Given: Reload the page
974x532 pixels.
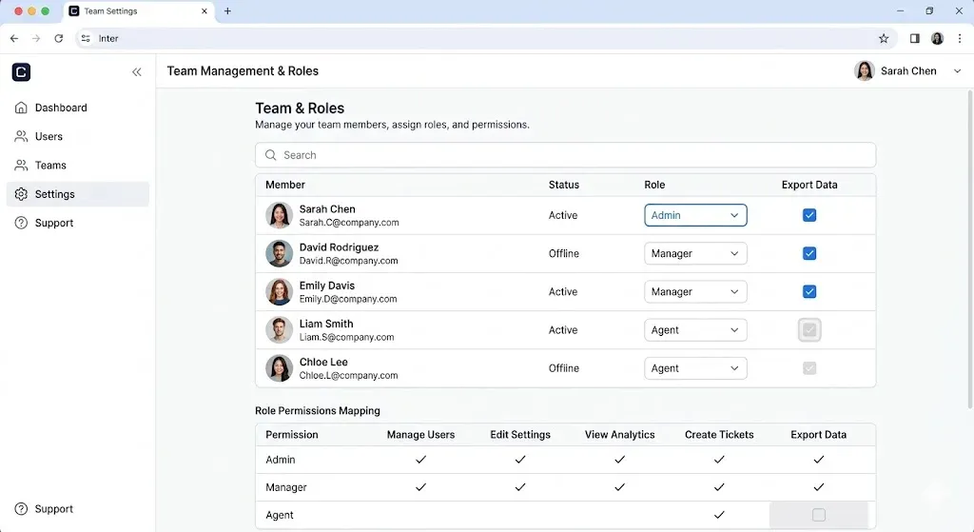Looking at the screenshot, I should pos(58,38).
